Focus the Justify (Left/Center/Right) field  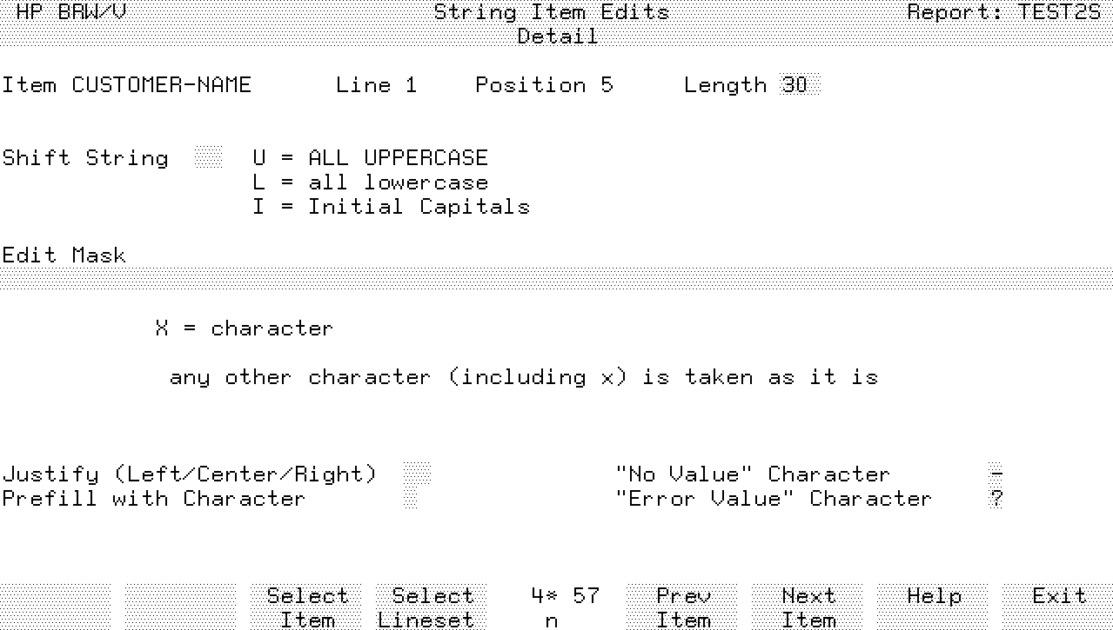coord(418,474)
